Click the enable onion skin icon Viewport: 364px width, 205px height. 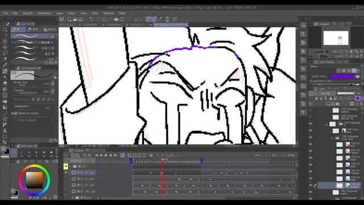(x=151, y=155)
